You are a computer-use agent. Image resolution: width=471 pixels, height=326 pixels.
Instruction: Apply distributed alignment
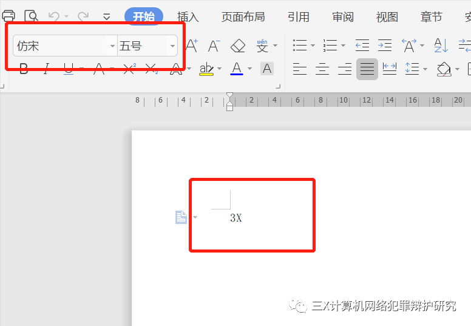click(x=390, y=69)
